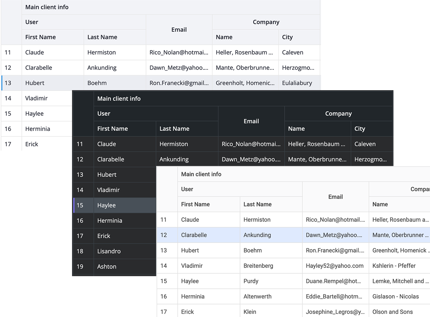
Task: Select Ron.Franecki@gmail… in bottom-right table
Action: pos(336,250)
